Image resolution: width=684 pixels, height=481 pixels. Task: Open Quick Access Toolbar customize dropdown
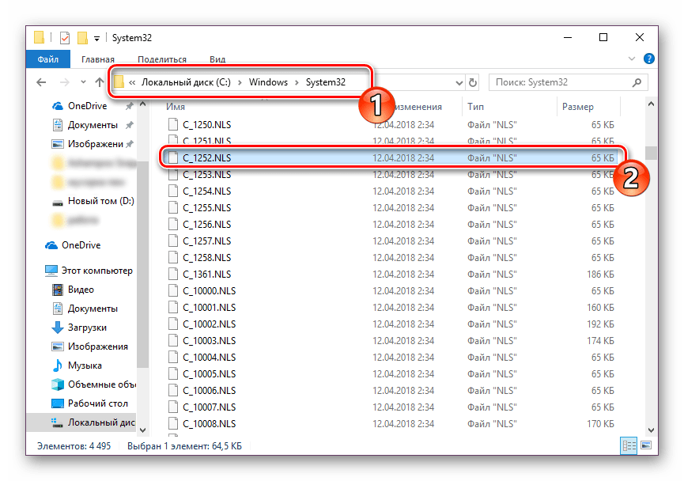point(96,37)
